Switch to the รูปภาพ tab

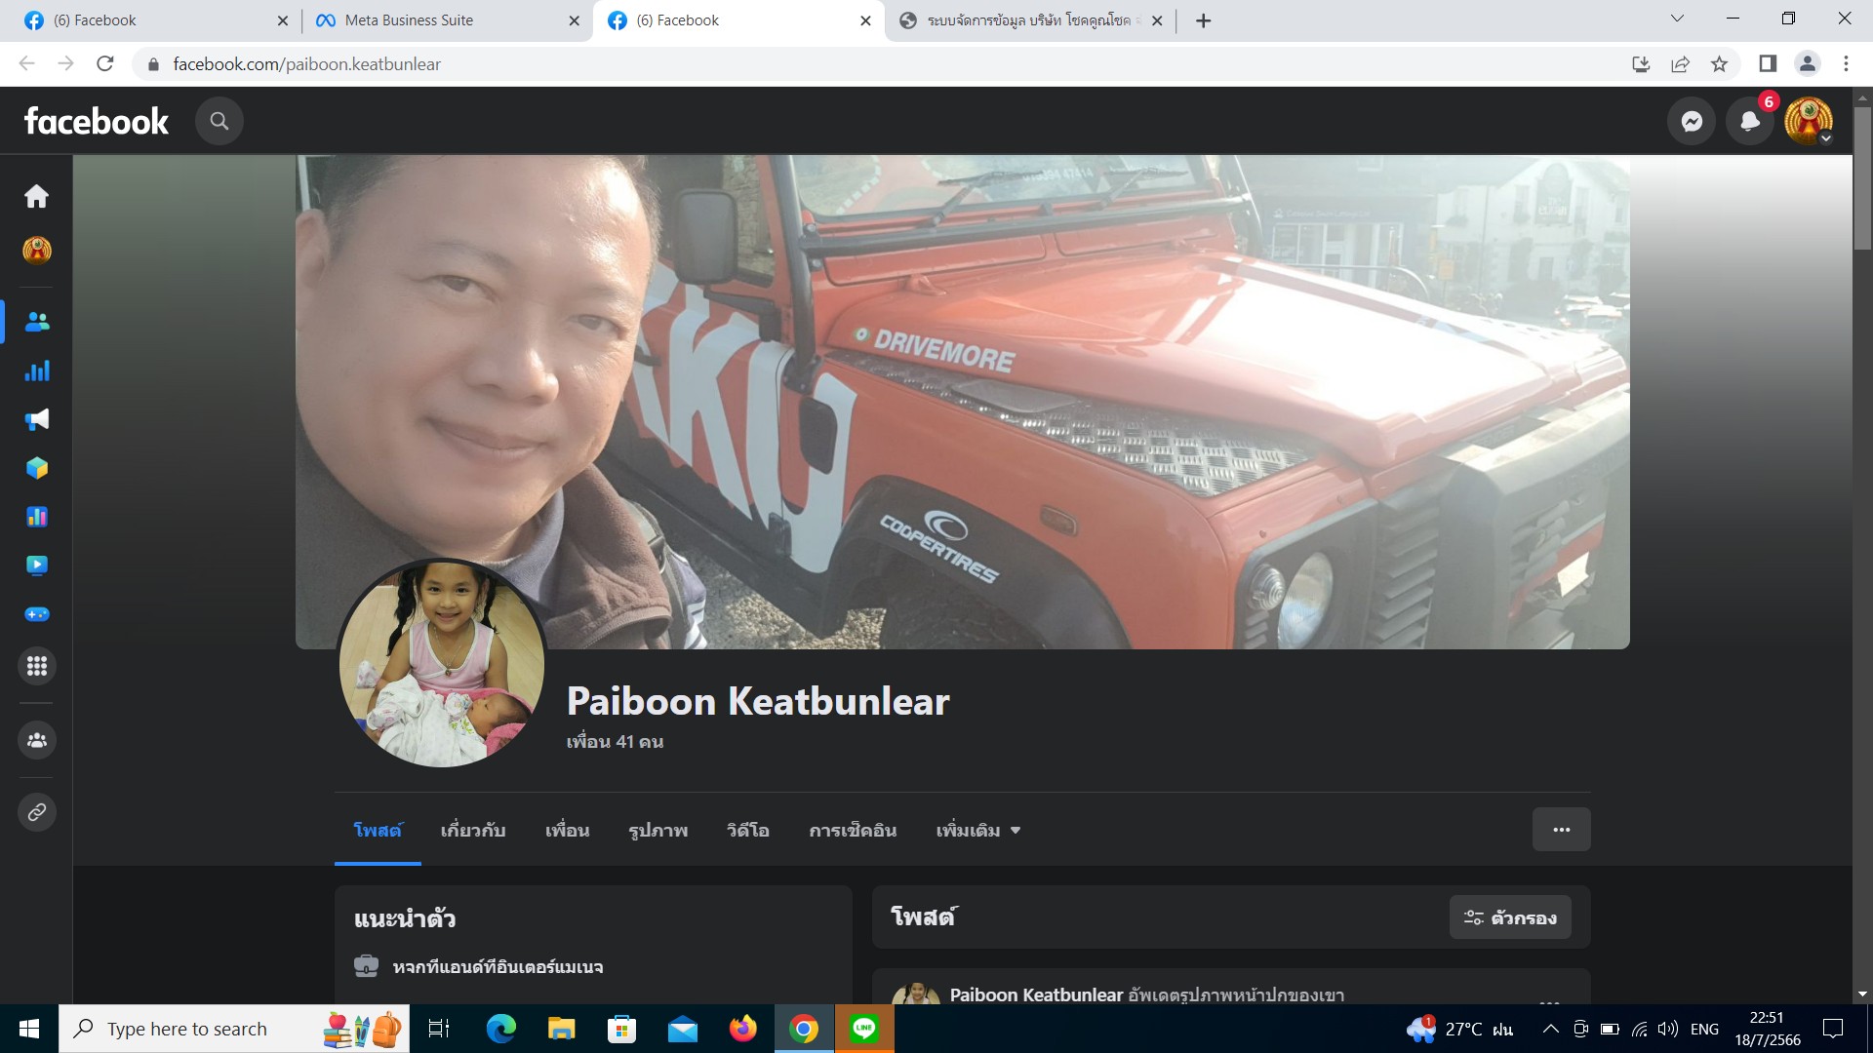pyautogui.click(x=658, y=831)
